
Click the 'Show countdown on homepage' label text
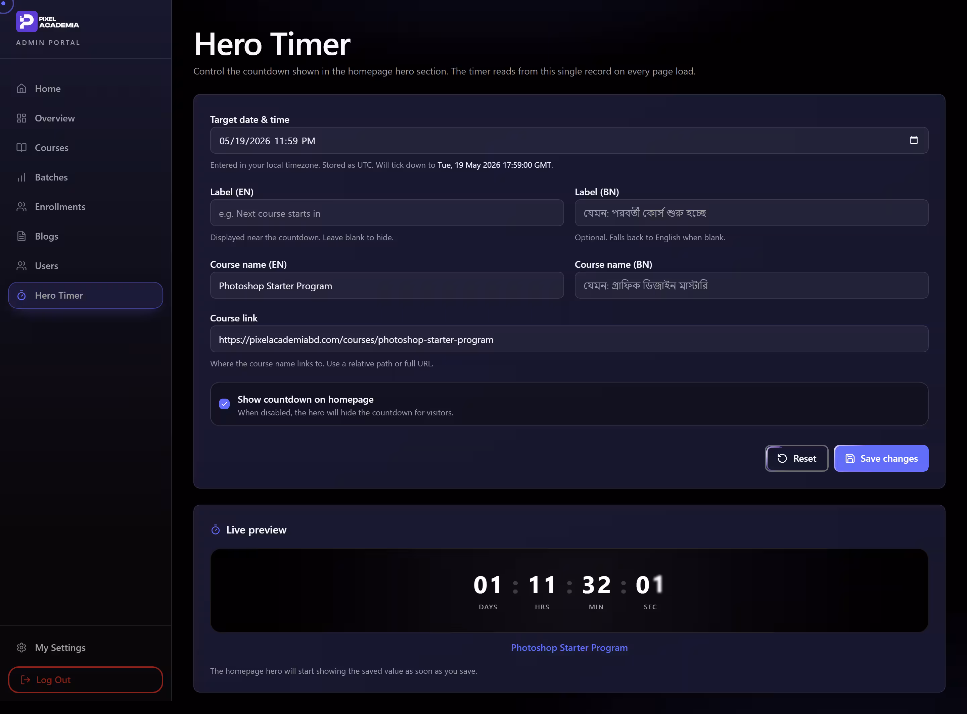305,399
